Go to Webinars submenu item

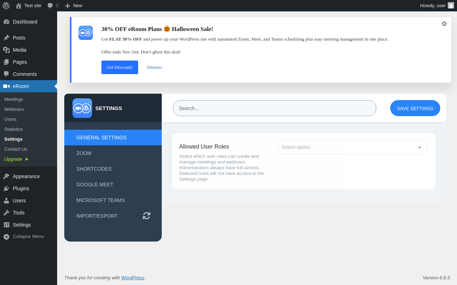[14, 109]
